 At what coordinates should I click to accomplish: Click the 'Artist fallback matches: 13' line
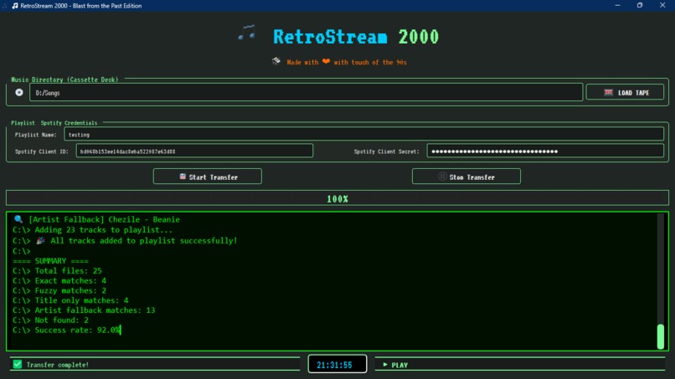[84, 310]
